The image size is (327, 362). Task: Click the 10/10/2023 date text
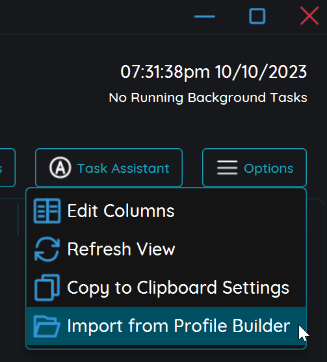coord(261,71)
